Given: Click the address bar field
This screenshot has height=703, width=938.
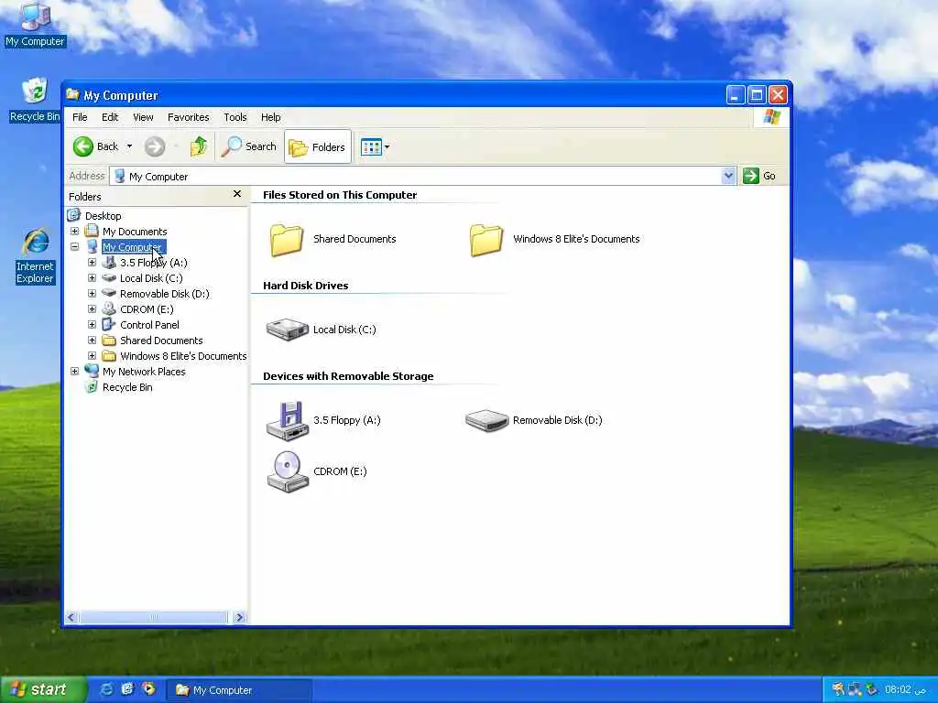Looking at the screenshot, I should point(416,176).
